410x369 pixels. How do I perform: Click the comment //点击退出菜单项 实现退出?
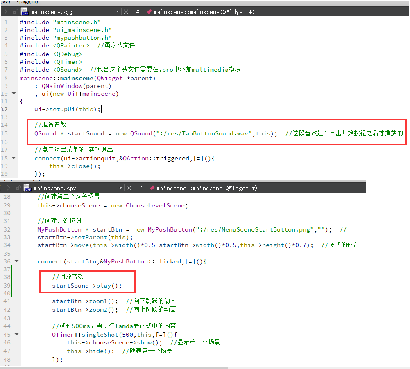74,150
